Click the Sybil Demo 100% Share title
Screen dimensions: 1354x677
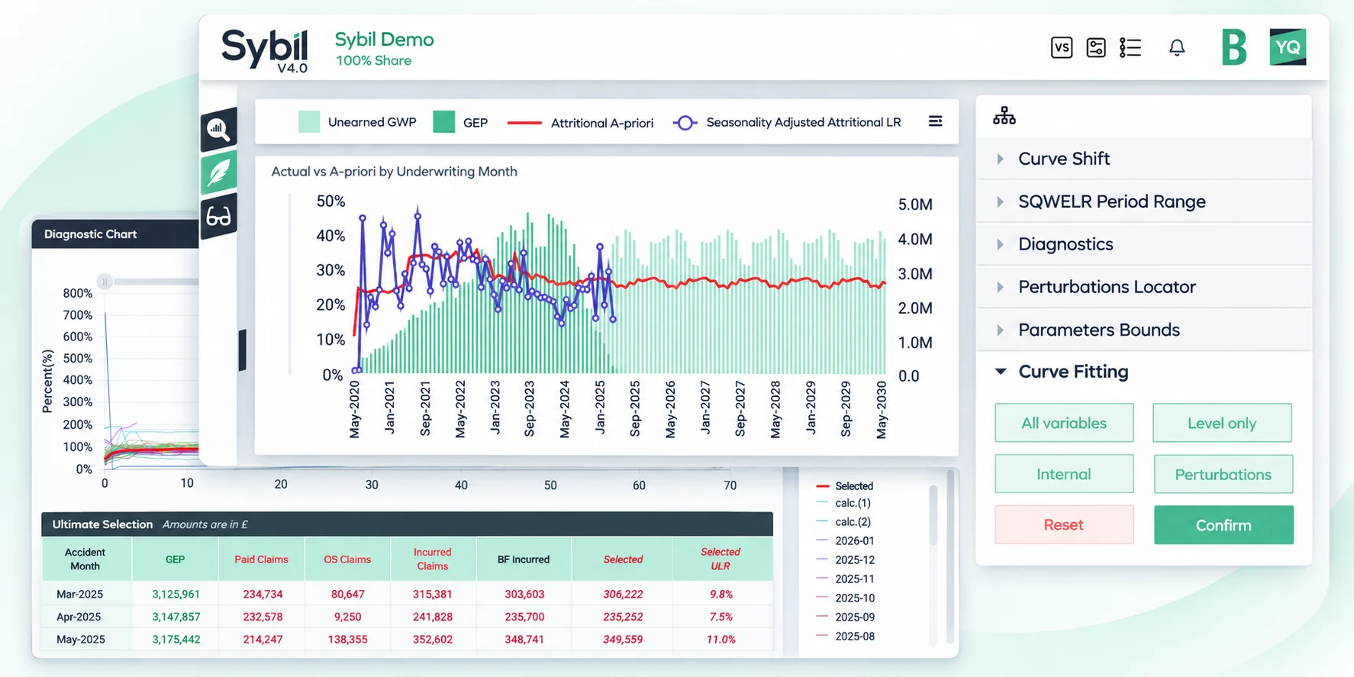click(384, 49)
